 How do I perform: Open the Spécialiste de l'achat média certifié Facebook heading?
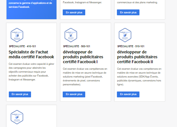[31, 54]
